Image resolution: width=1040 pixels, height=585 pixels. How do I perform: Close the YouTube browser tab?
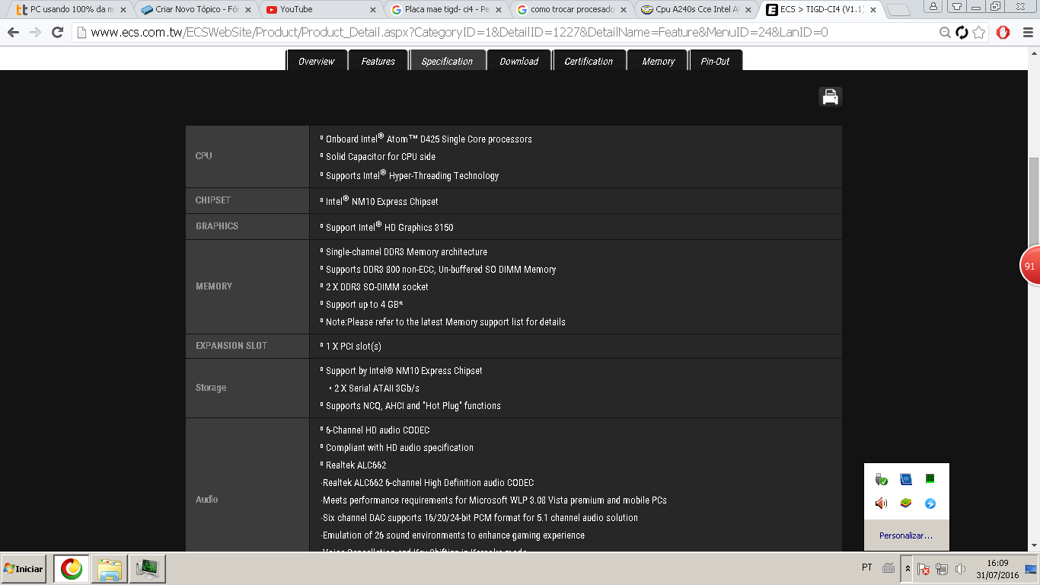(x=372, y=10)
